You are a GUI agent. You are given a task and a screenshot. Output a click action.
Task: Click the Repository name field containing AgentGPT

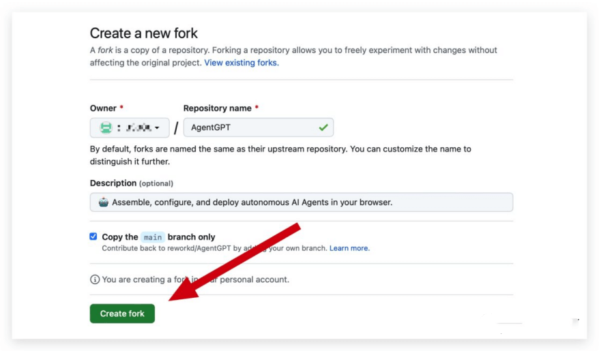click(x=259, y=127)
